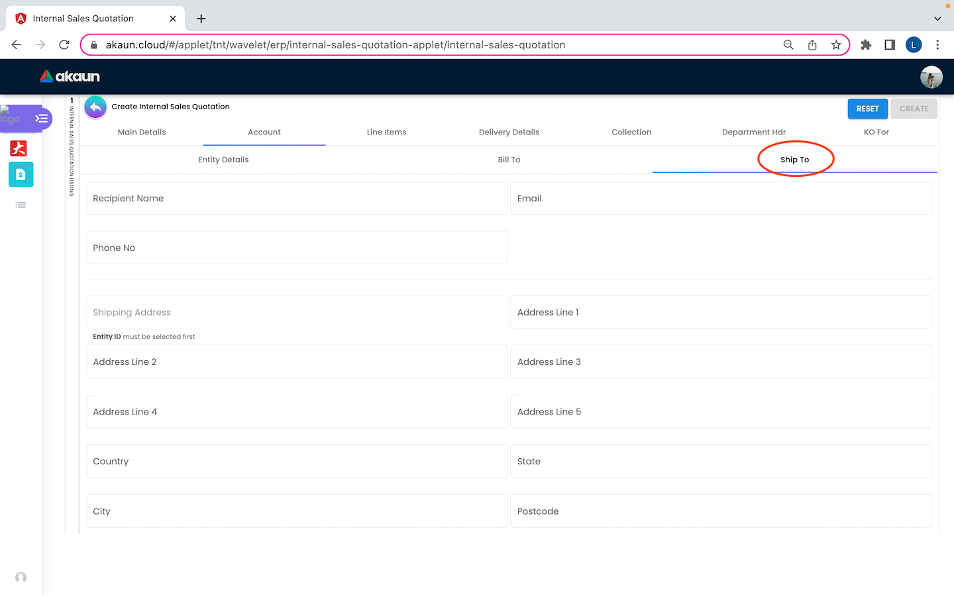Open user profile avatar in header
954x596 pixels.
(x=931, y=77)
